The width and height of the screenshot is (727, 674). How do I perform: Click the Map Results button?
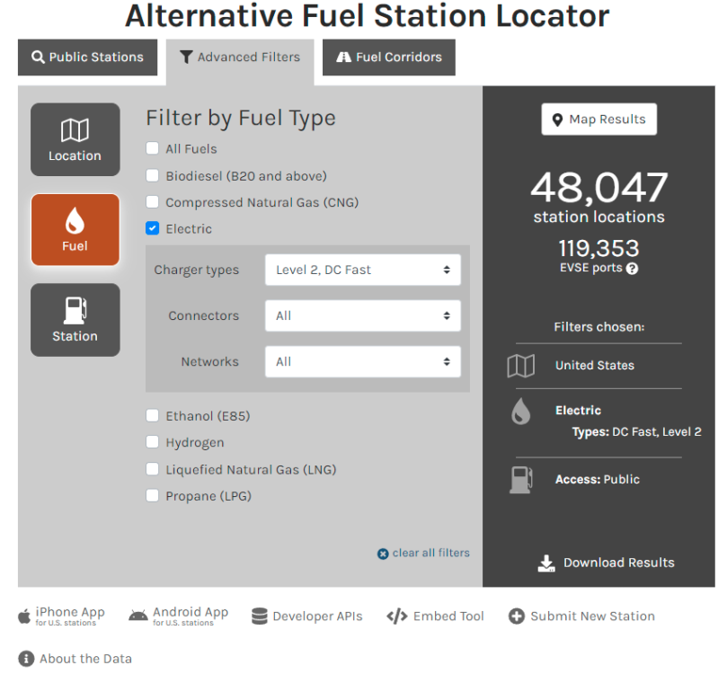click(598, 120)
